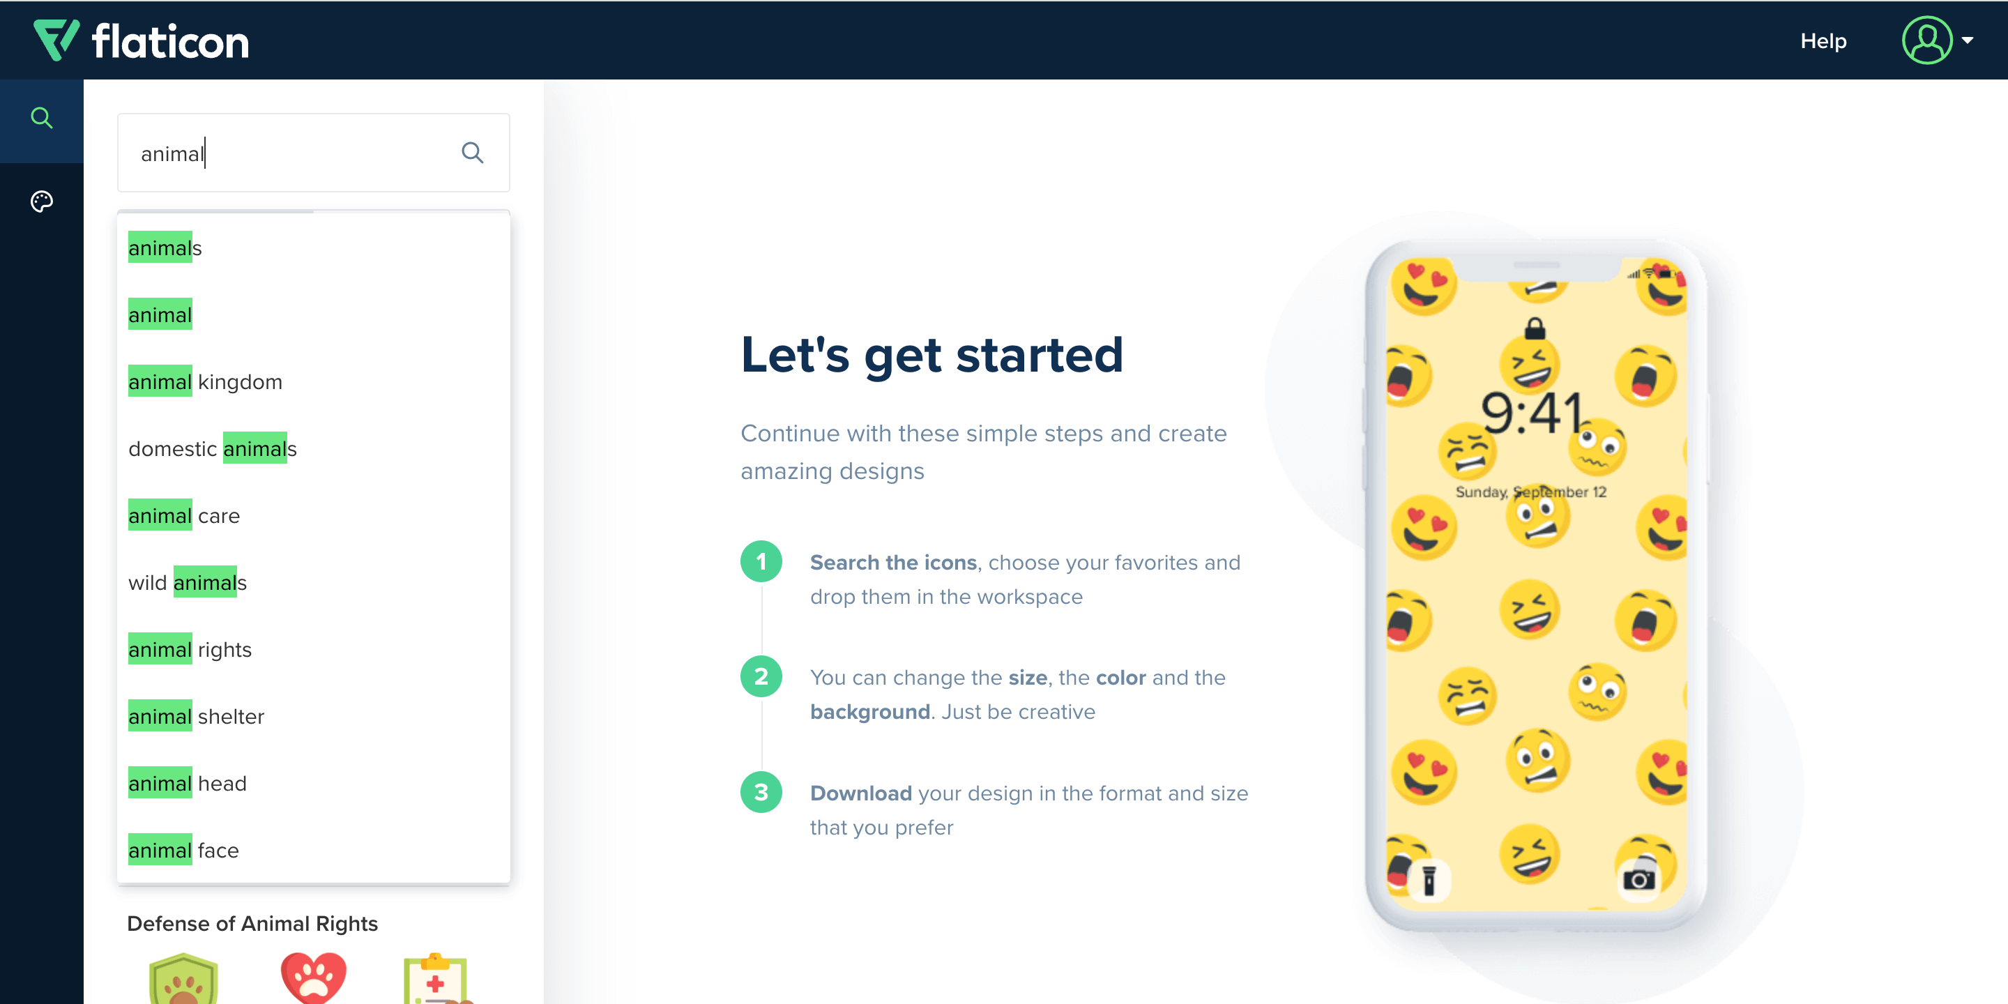
Task: Click the Flaticon search icon in sidebar
Action: pos(43,118)
